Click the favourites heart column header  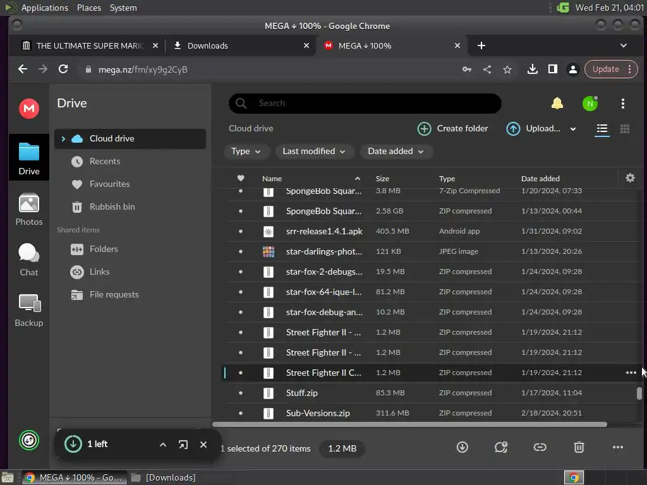pyautogui.click(x=241, y=178)
